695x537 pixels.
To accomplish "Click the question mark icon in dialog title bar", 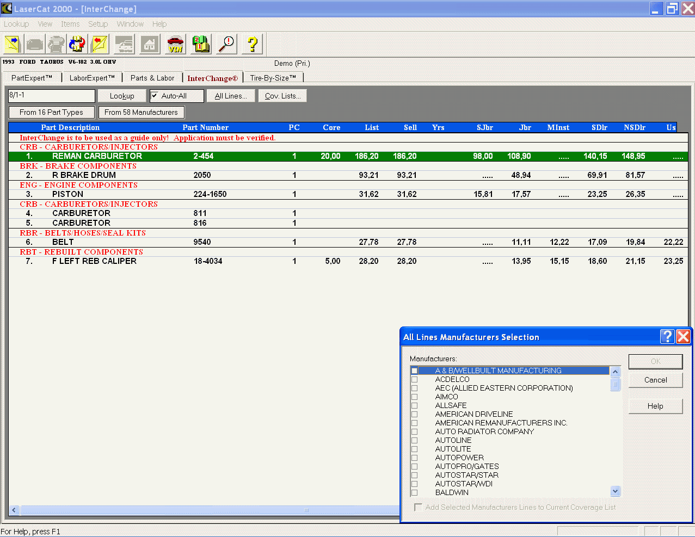I will (667, 336).
